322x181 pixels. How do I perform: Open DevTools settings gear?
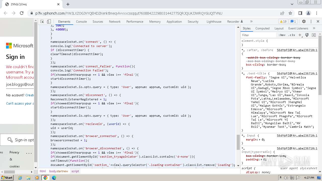coord(304,22)
